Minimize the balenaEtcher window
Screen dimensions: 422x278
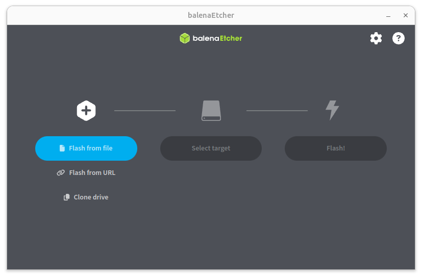388,16
